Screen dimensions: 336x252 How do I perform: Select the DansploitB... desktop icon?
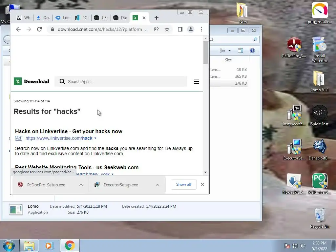(x=320, y=149)
